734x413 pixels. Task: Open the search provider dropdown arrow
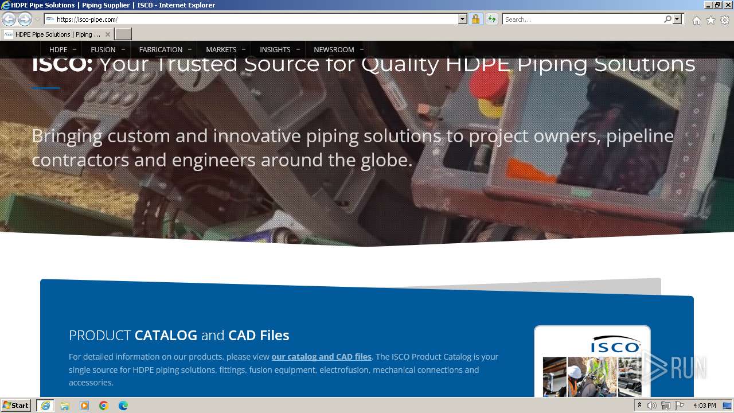pos(677,20)
